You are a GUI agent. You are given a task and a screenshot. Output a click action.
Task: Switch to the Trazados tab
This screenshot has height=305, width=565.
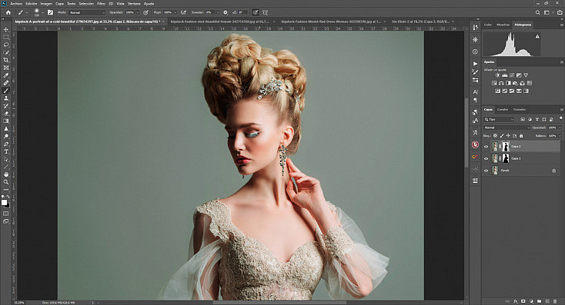click(520, 109)
